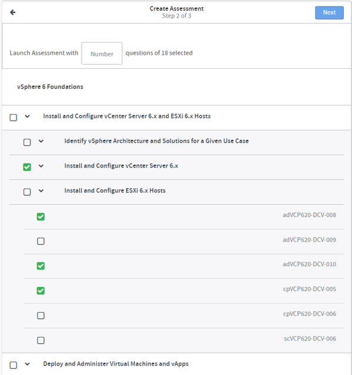Expand Install and Configure vCenter Server 6.x chevron
Image resolution: width=352 pixels, height=375 pixels.
pyautogui.click(x=41, y=166)
